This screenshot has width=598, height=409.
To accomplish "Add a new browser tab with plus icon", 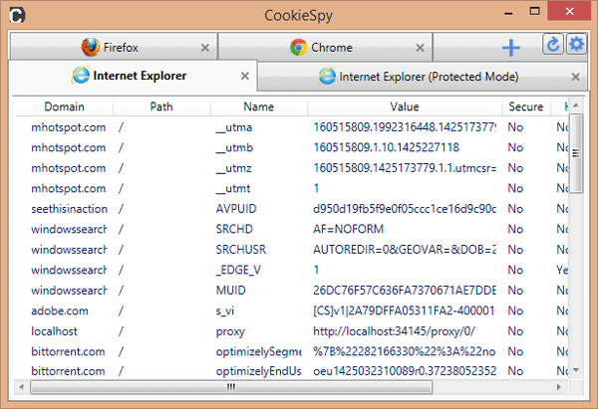I will (x=510, y=48).
